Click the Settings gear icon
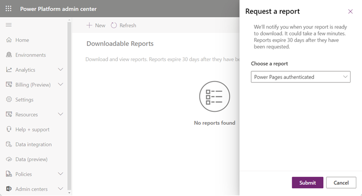 click(x=9, y=100)
